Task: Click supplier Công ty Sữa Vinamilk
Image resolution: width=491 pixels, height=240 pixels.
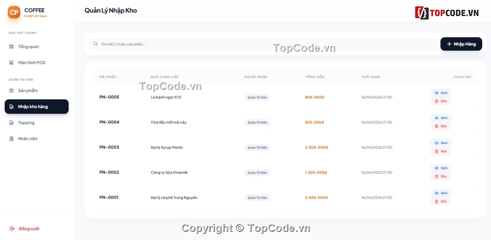Action: 170,172
